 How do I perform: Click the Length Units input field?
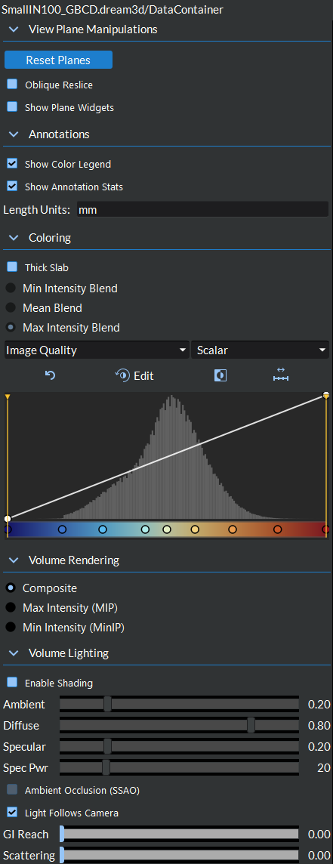202,209
